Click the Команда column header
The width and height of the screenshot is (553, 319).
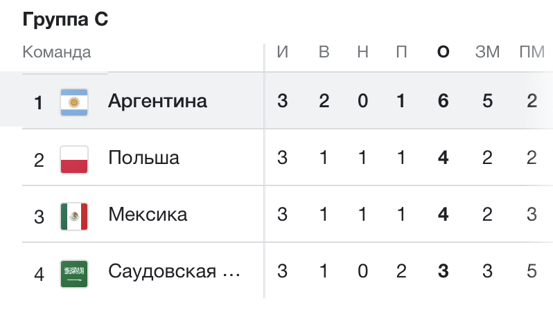(x=57, y=52)
